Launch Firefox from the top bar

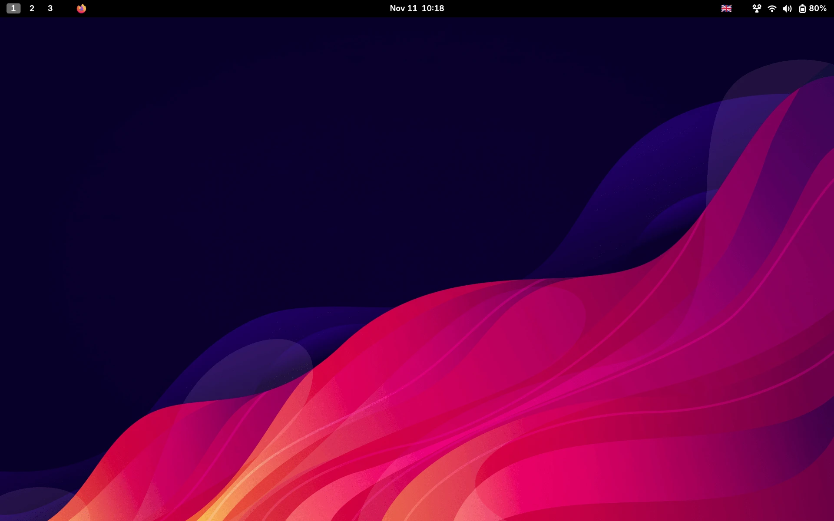(x=81, y=8)
